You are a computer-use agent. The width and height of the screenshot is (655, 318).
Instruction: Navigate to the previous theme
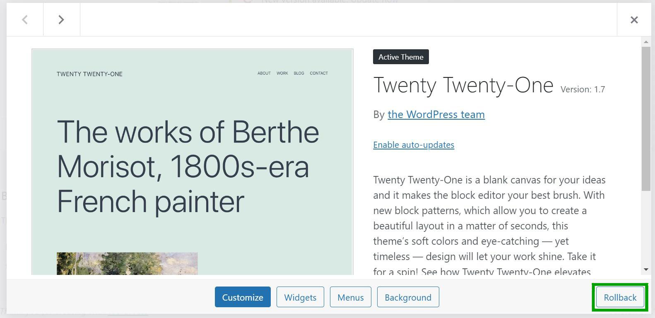point(25,19)
